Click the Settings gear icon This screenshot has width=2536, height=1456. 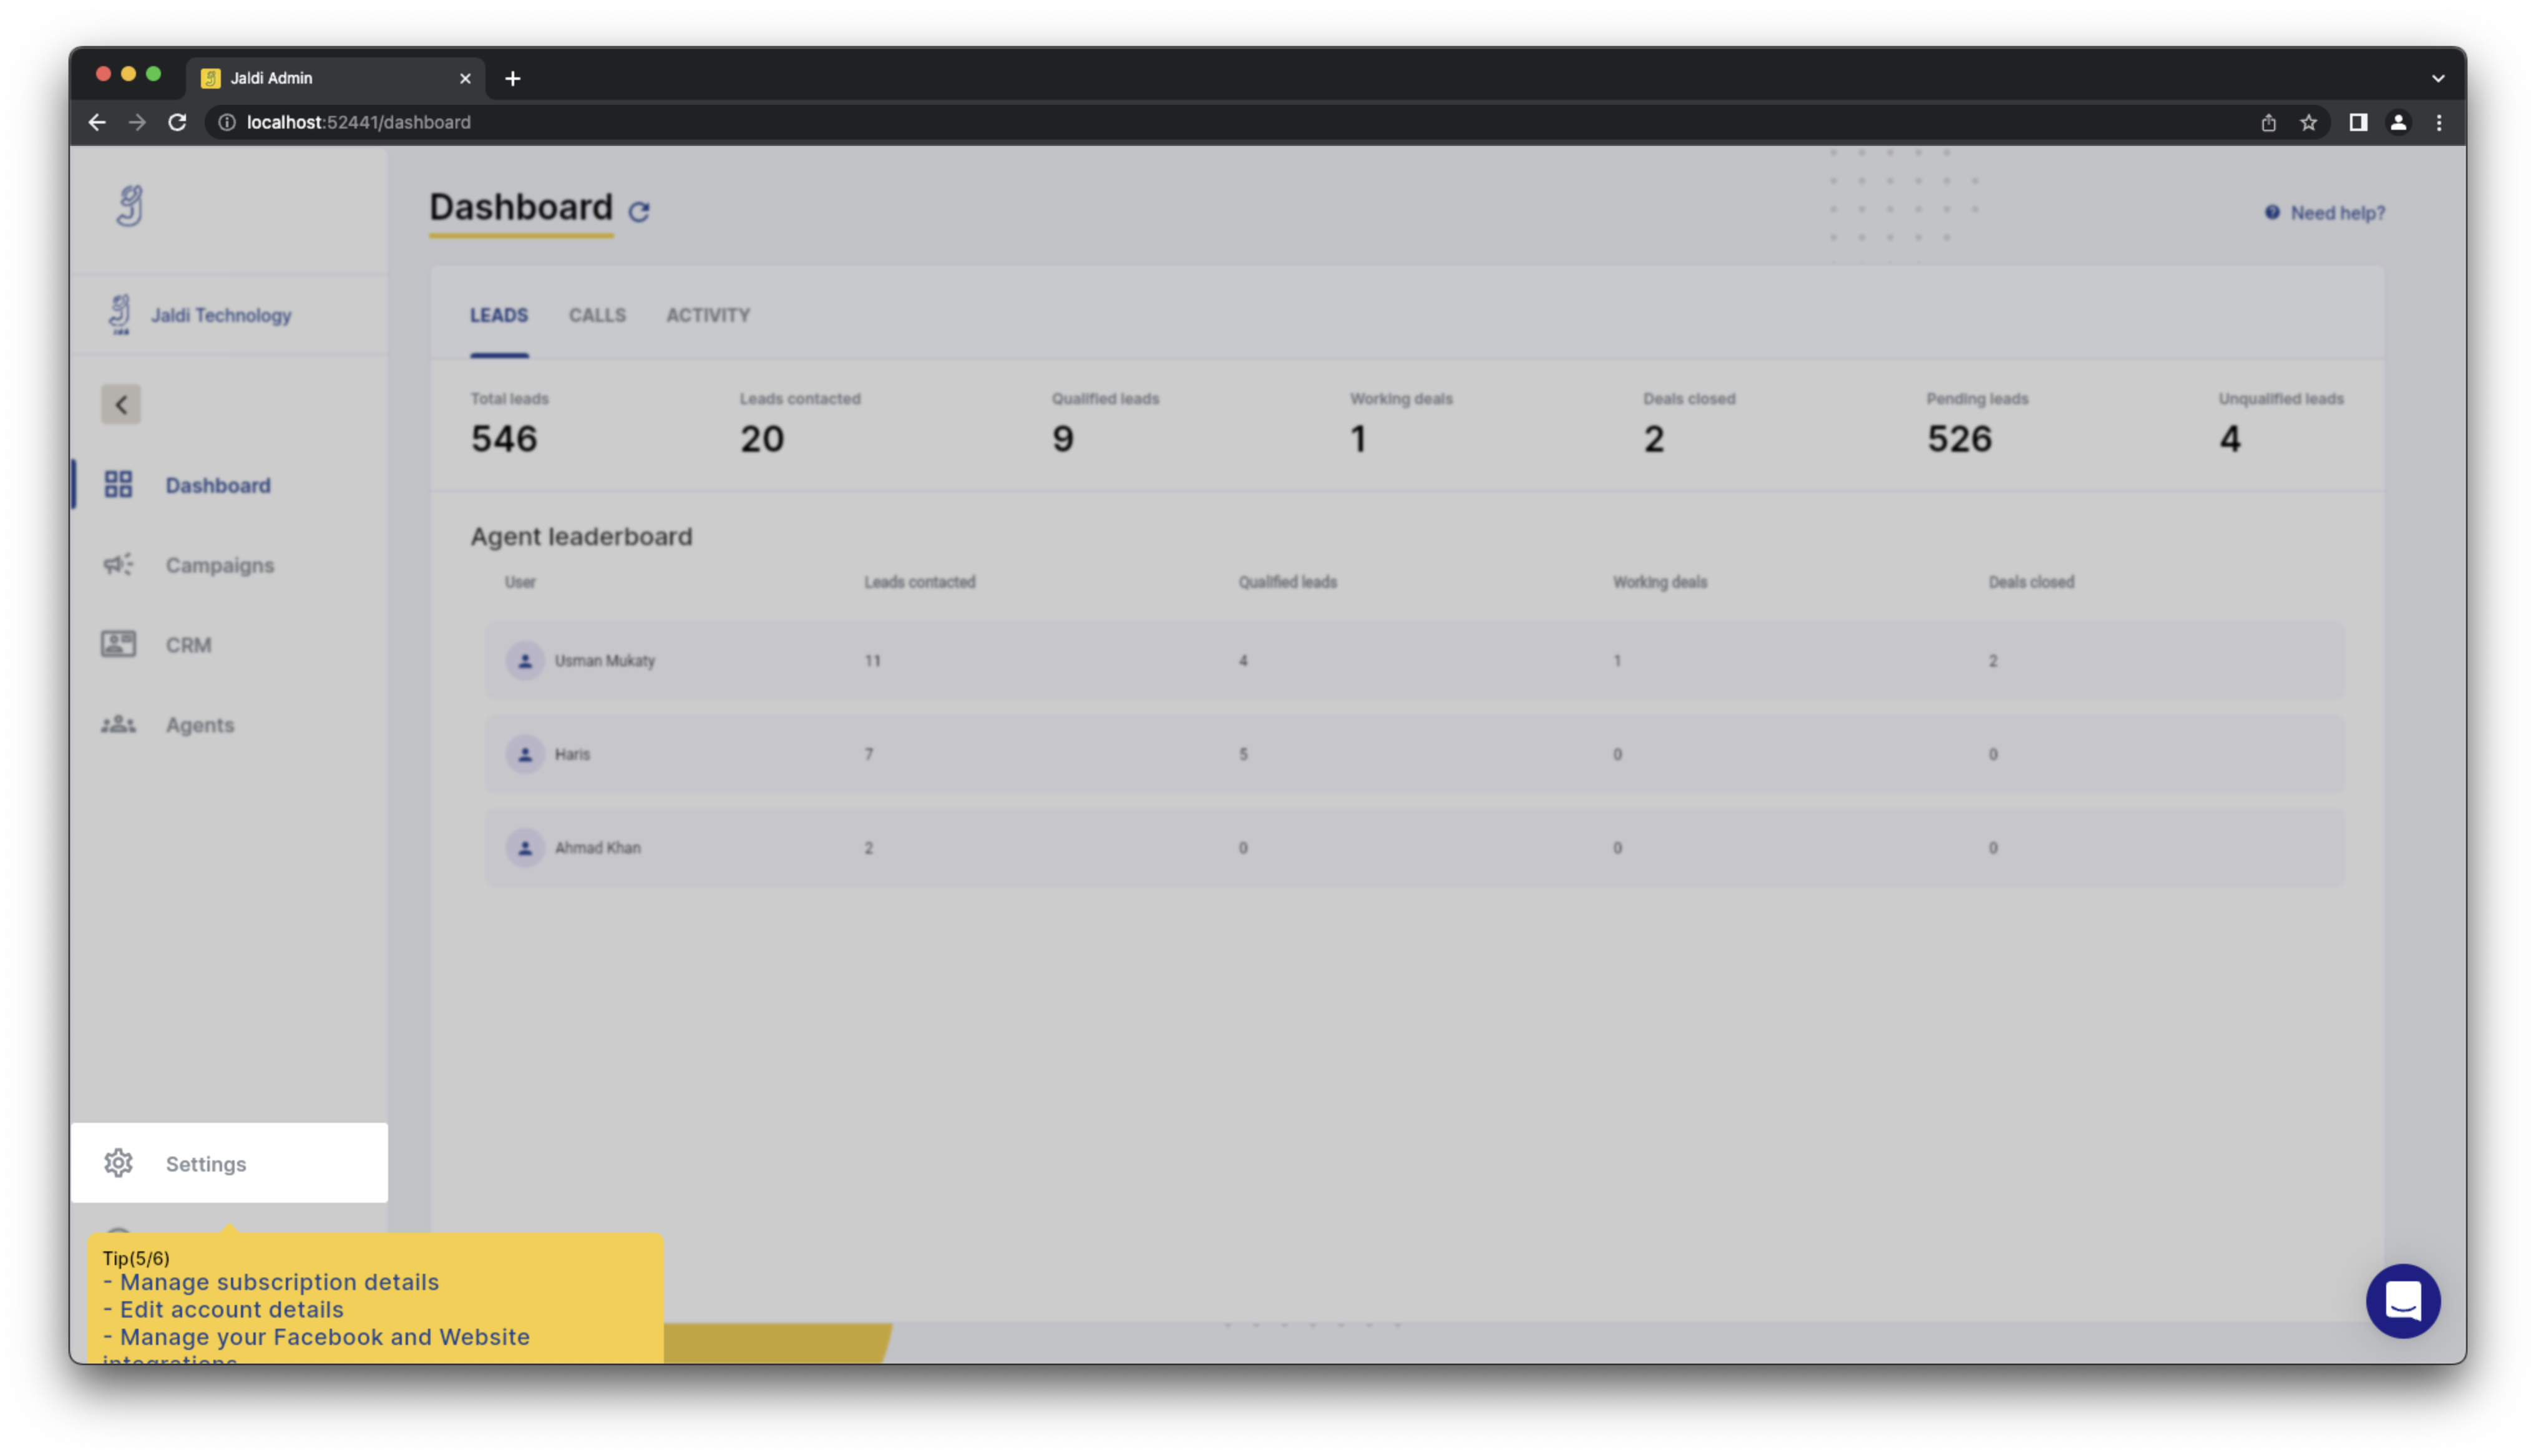118,1163
